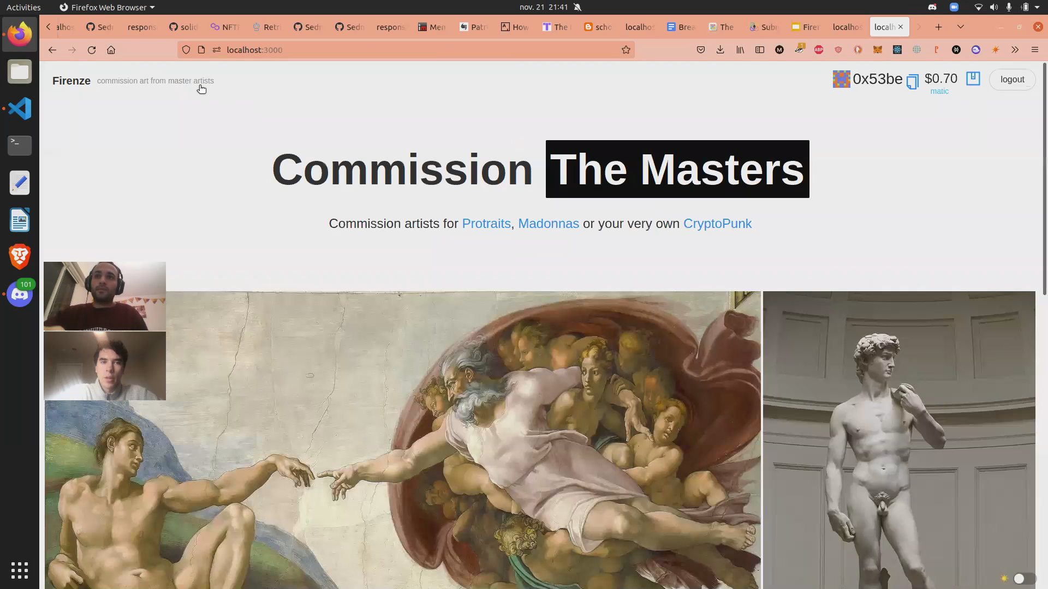Open Firefox Web Browser app menu
This screenshot has height=589, width=1048.
pyautogui.click(x=107, y=7)
